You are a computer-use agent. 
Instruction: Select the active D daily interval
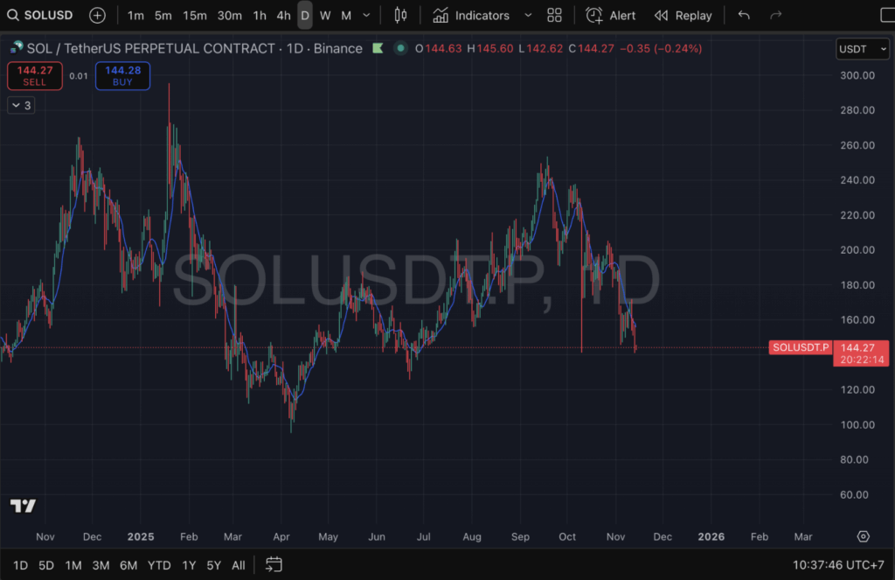[304, 16]
